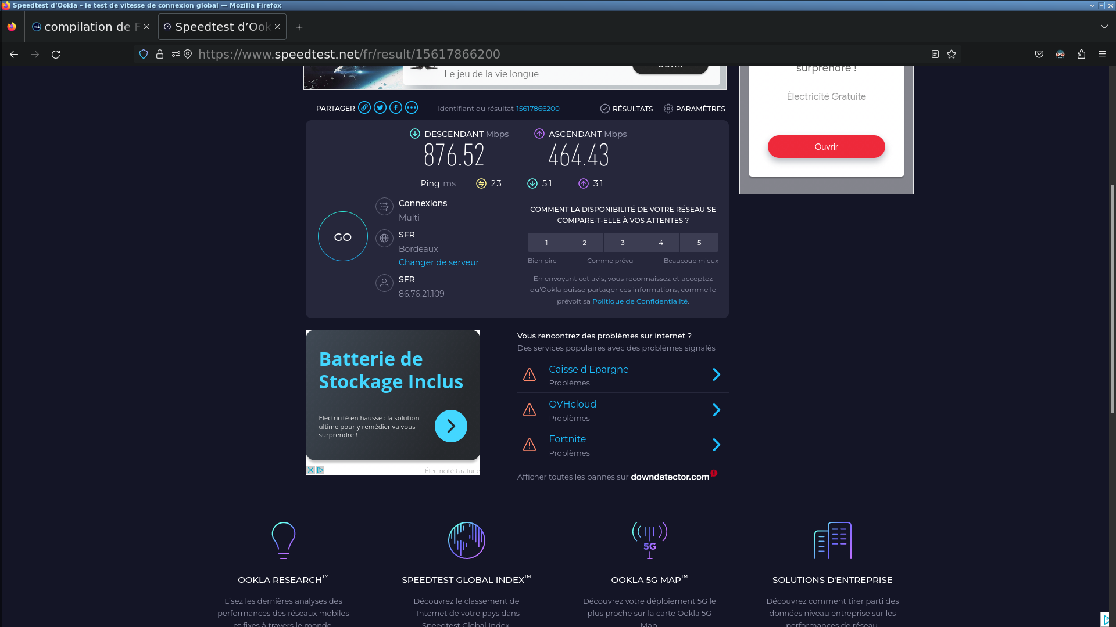
Task: Click the Caisse d'Epargne warning triangle icon
Action: tap(530, 375)
